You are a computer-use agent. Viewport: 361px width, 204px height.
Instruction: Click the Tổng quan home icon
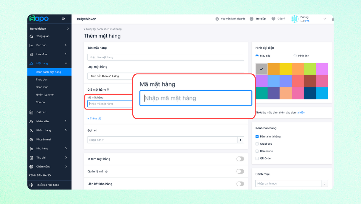[x=31, y=36]
